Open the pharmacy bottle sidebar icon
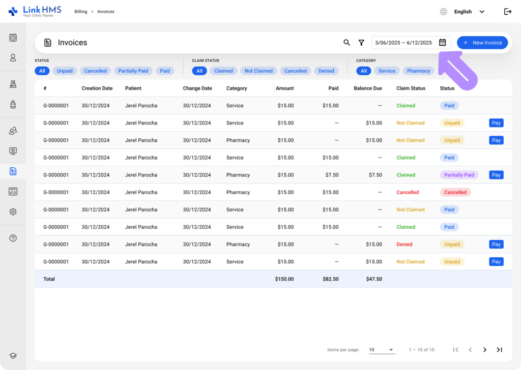 click(13, 105)
